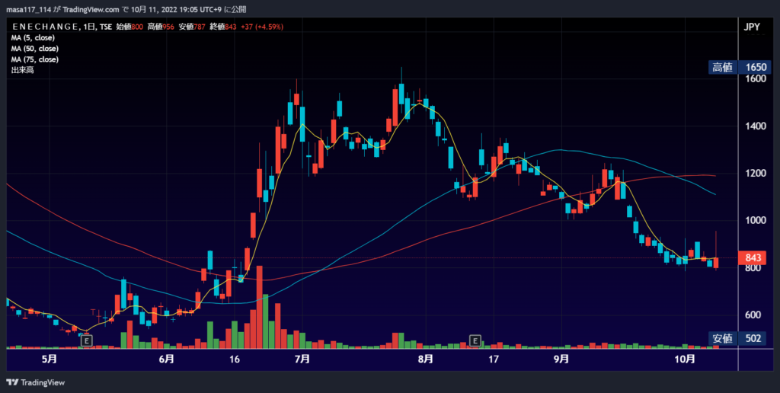Click the earnings E marker near August 17
The width and height of the screenshot is (780, 393).
(475, 340)
